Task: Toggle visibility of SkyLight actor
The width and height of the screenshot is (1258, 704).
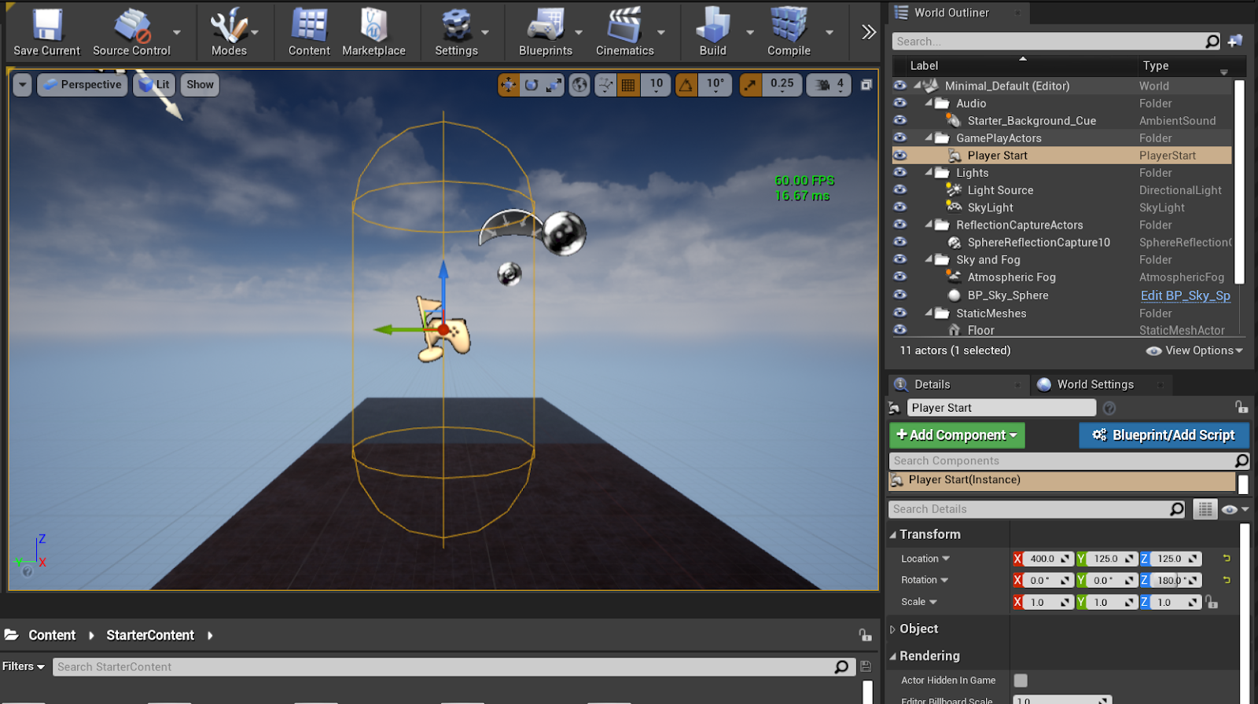Action: (x=900, y=207)
